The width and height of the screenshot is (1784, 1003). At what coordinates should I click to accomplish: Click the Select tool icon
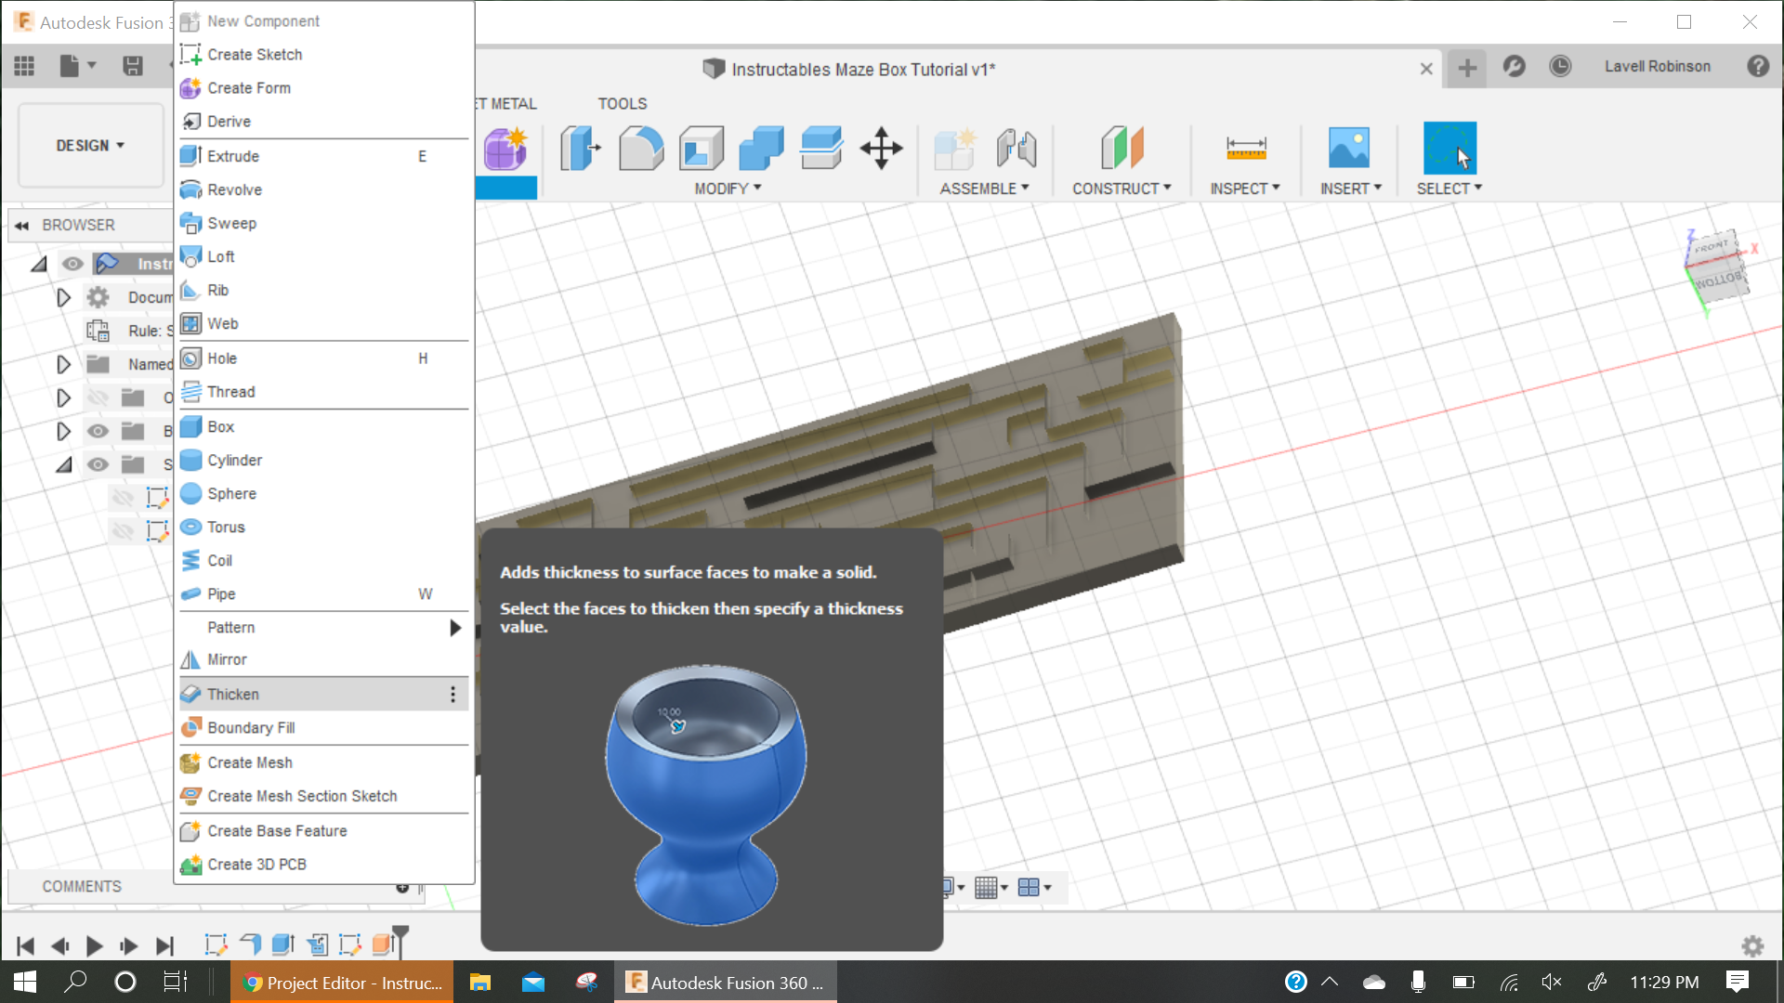(1449, 148)
